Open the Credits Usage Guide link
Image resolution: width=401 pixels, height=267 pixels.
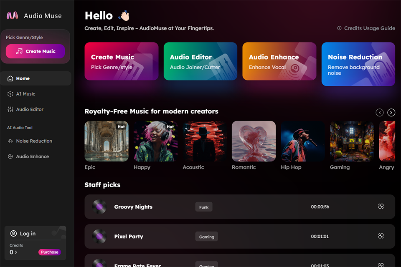pos(369,28)
